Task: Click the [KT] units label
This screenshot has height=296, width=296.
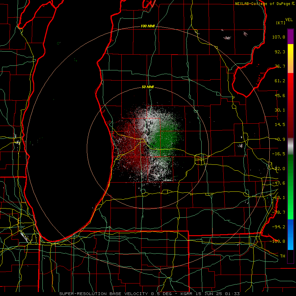Action: coord(281,23)
